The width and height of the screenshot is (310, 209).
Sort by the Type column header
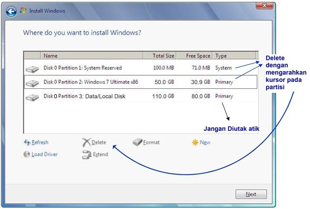[221, 56]
